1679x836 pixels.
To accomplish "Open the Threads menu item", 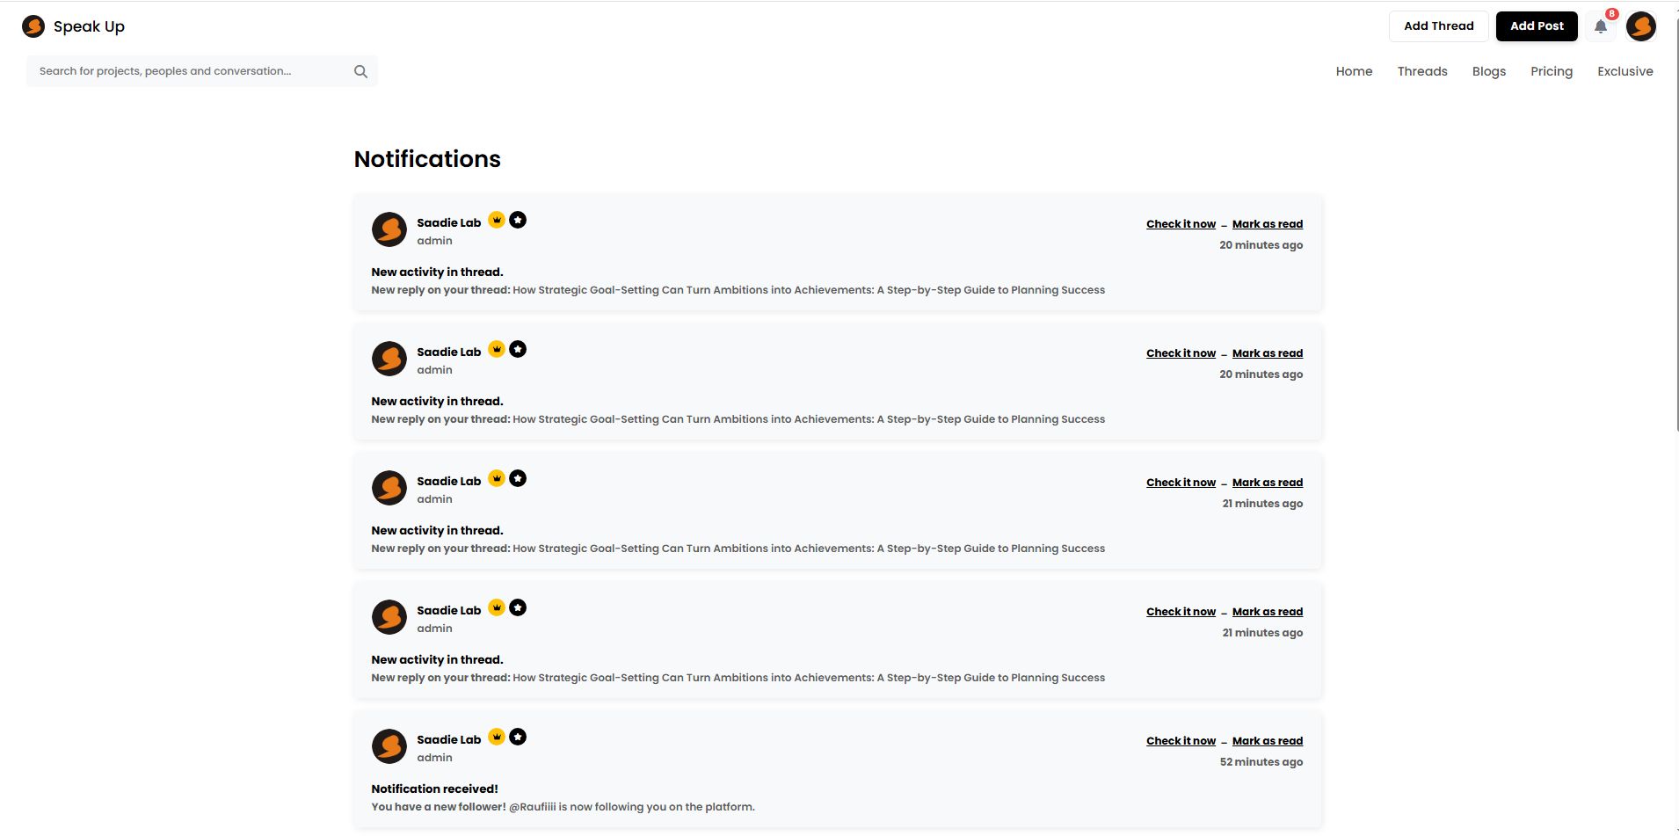I will point(1421,71).
